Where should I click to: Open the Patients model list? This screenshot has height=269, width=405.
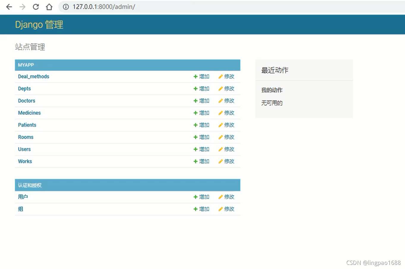coord(27,125)
